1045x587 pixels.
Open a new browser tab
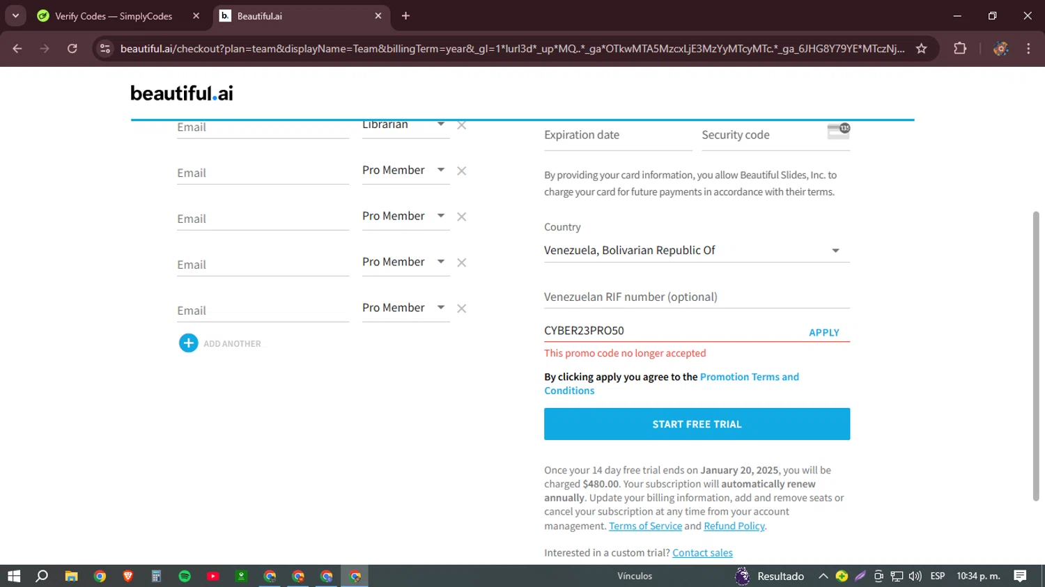[405, 15]
